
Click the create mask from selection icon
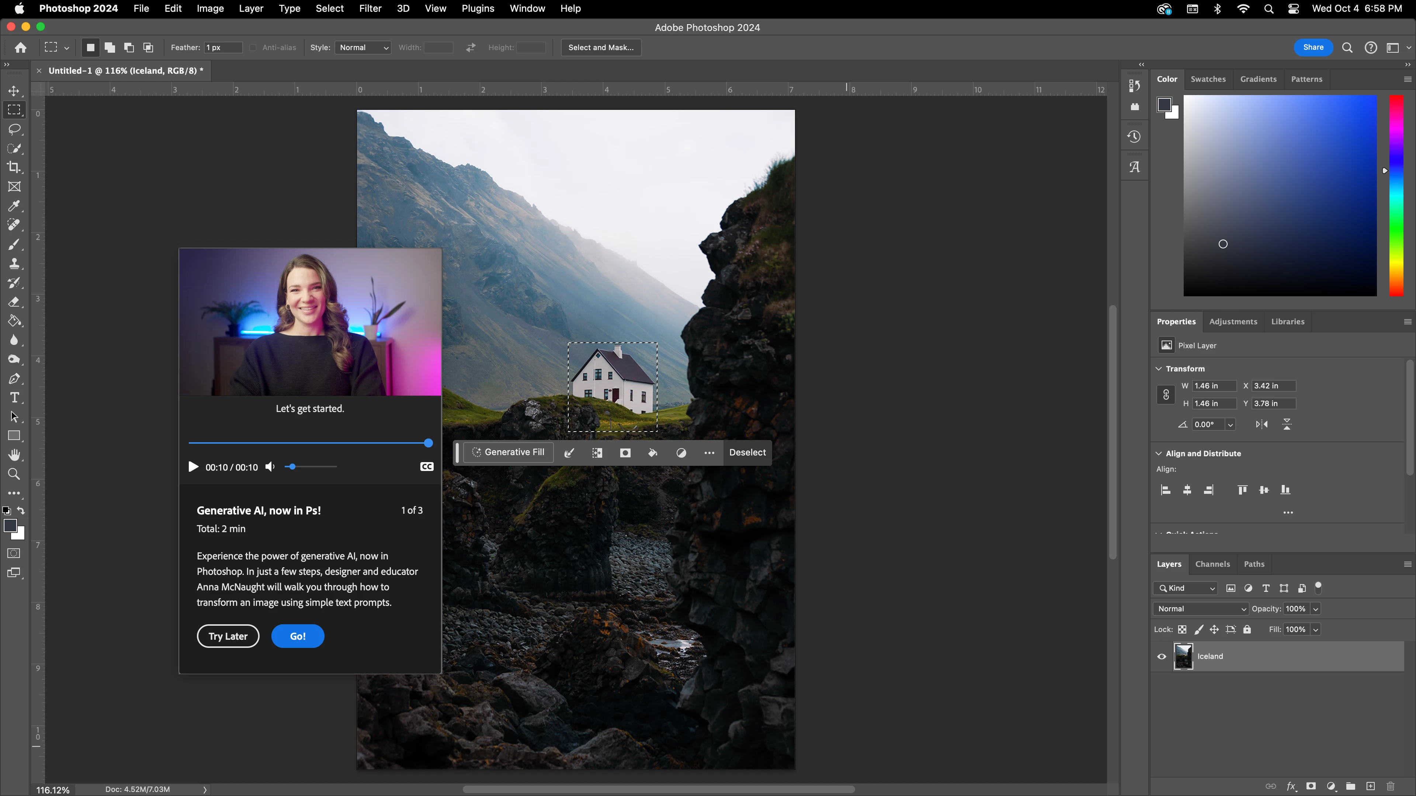pyautogui.click(x=625, y=453)
